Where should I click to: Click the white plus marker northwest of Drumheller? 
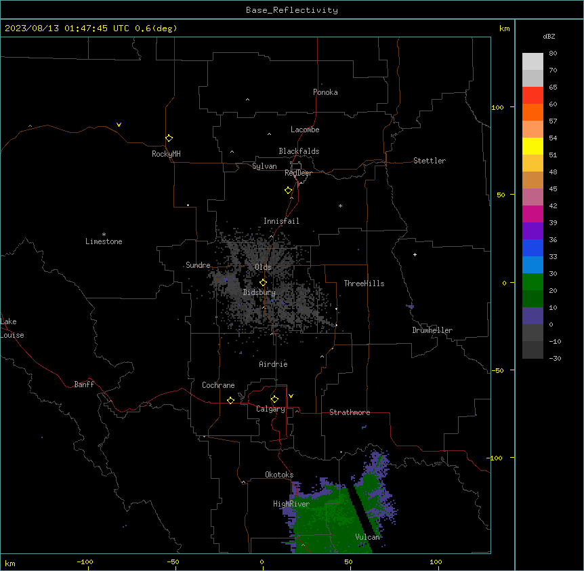coord(415,254)
